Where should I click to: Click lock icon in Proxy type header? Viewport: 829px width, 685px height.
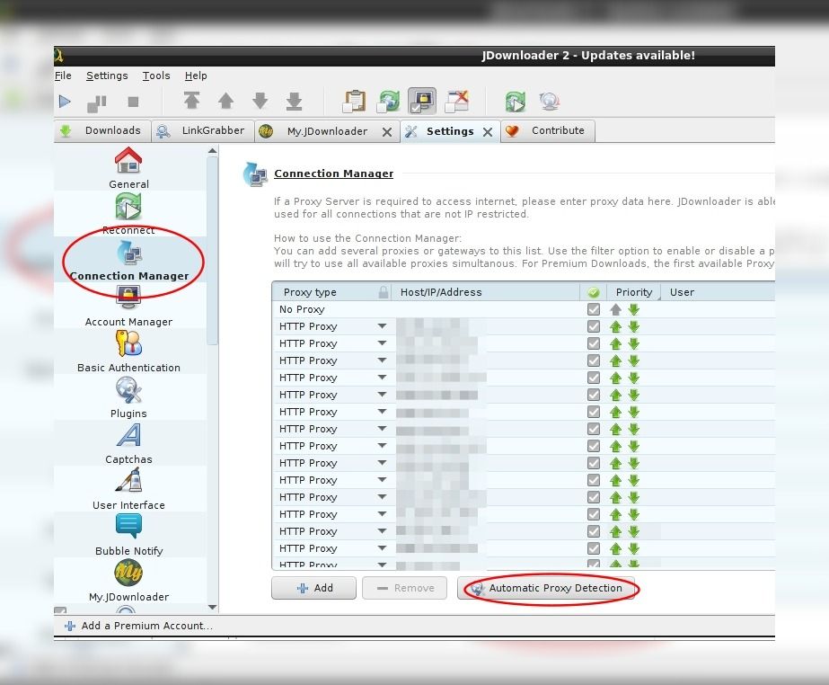[384, 291]
